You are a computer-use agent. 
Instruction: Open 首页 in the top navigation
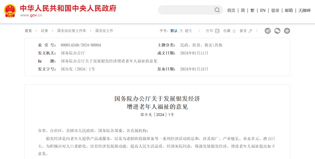click(231, 10)
